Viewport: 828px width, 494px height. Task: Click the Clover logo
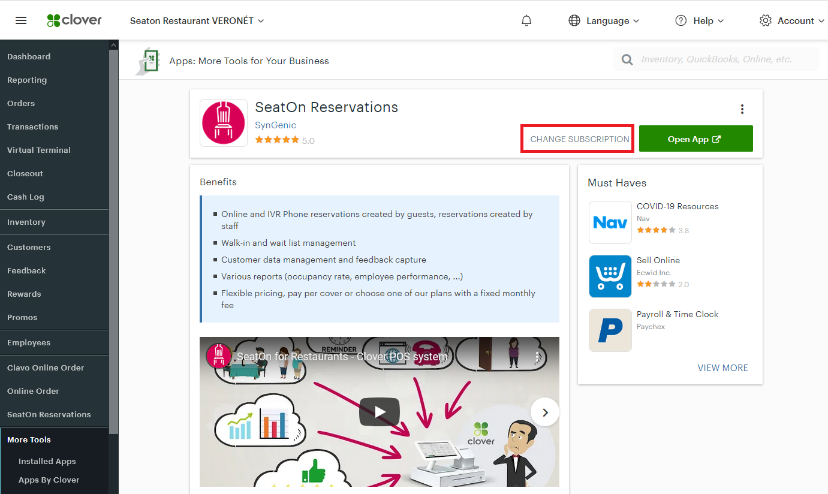pos(74,20)
